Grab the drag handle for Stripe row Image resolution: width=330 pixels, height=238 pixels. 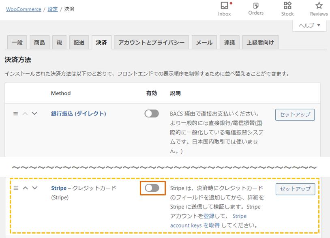(16, 188)
